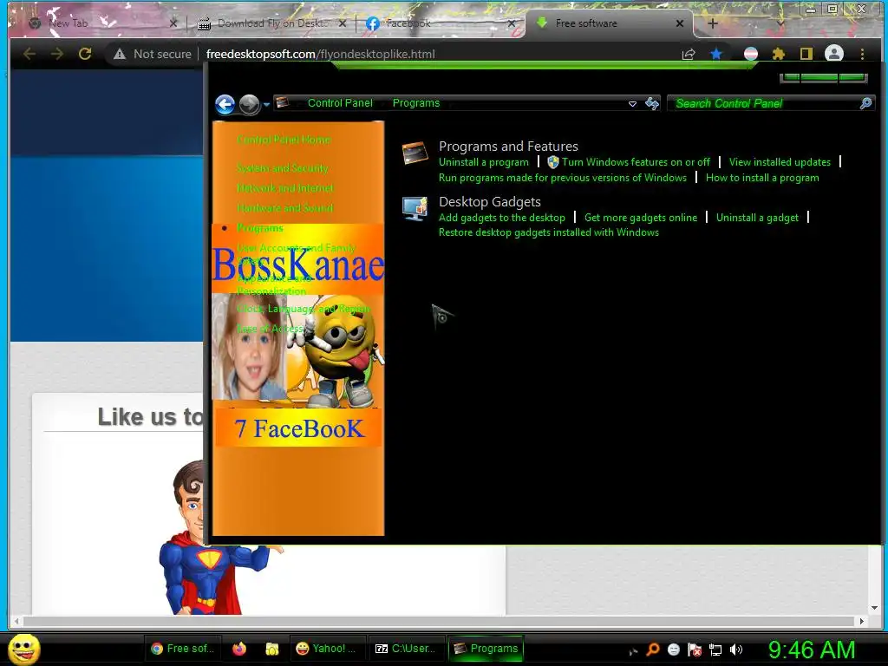This screenshot has width=888, height=666.
Task: Click the share page icon in Chrome
Action: (x=689, y=54)
